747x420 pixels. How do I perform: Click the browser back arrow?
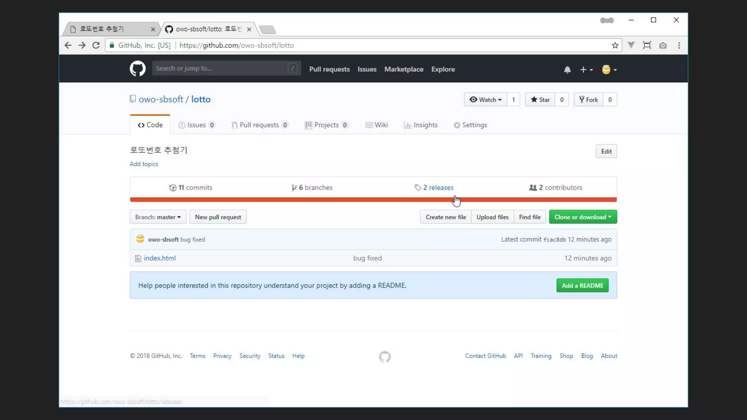68,45
